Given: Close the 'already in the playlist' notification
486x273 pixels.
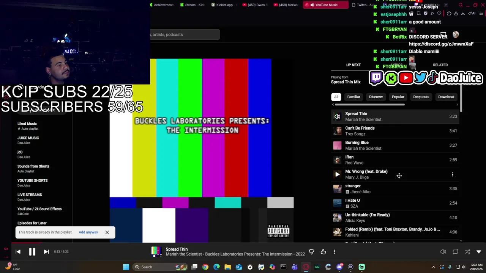Looking at the screenshot, I should coord(107,232).
